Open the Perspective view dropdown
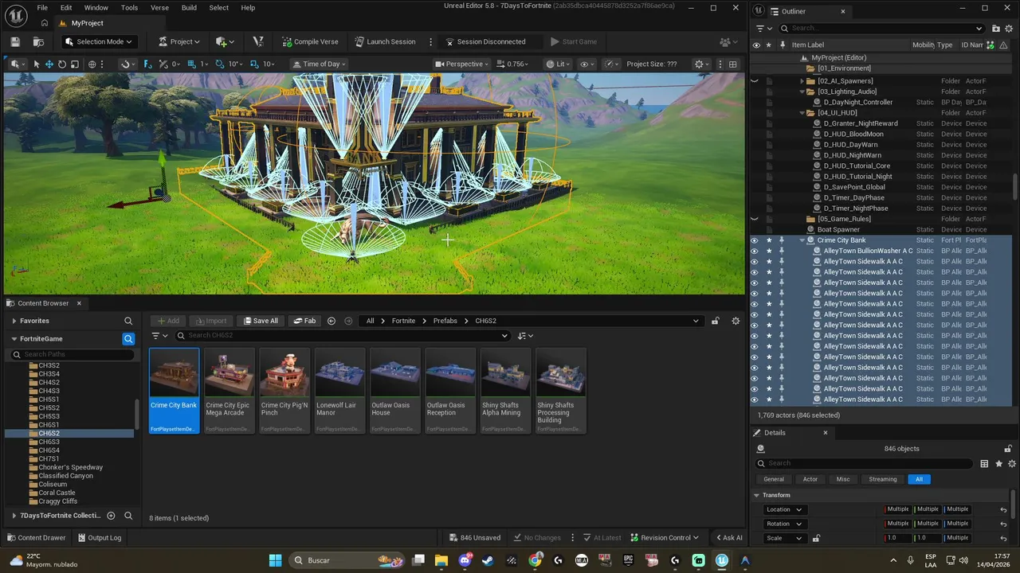The image size is (1020, 573). (464, 64)
